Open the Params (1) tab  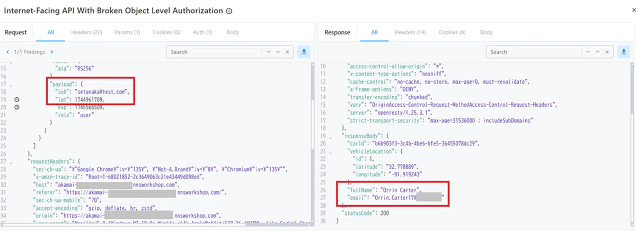click(x=127, y=32)
